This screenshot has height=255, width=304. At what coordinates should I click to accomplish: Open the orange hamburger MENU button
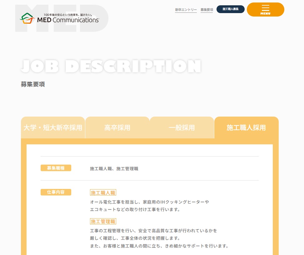click(265, 9)
